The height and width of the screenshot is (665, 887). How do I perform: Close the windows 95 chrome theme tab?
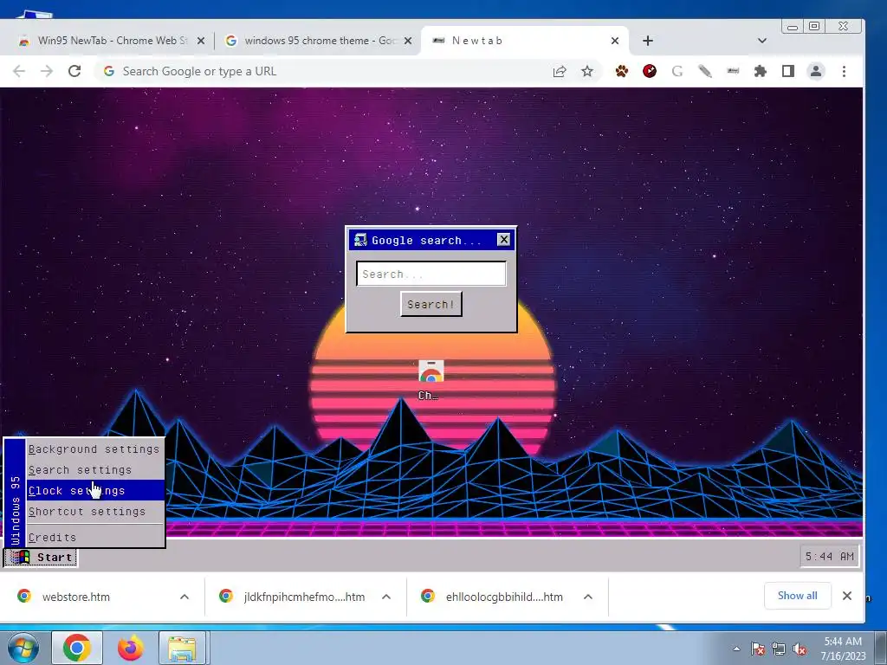(x=408, y=41)
